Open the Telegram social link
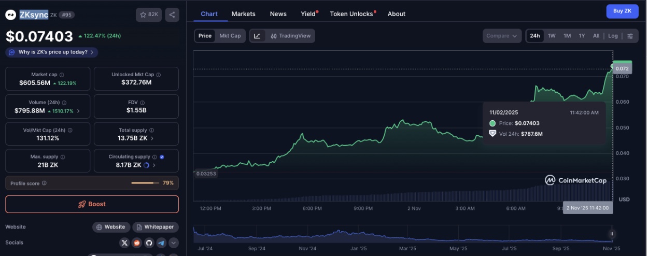 (x=161, y=243)
